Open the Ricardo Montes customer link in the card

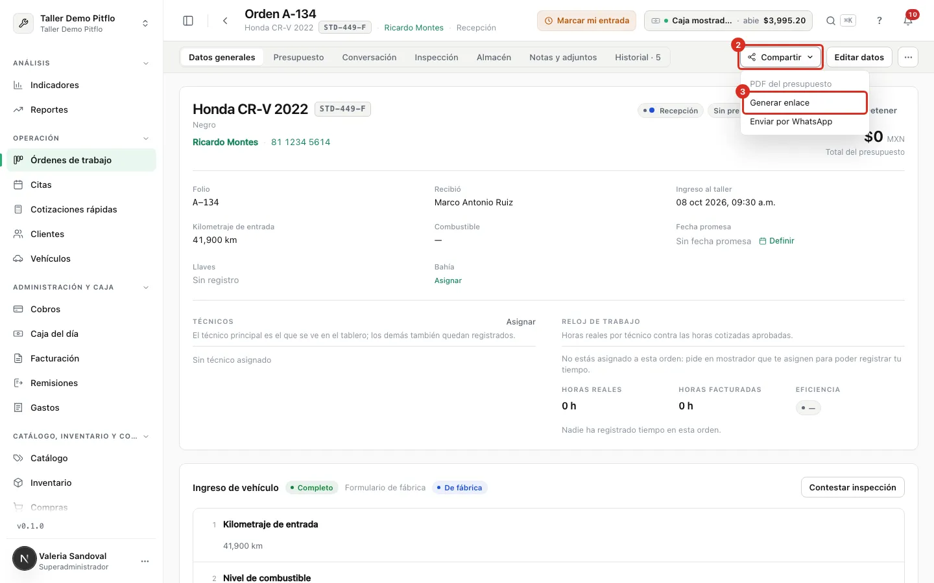(x=225, y=142)
